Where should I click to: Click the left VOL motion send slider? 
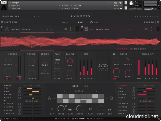pos(32,88)
